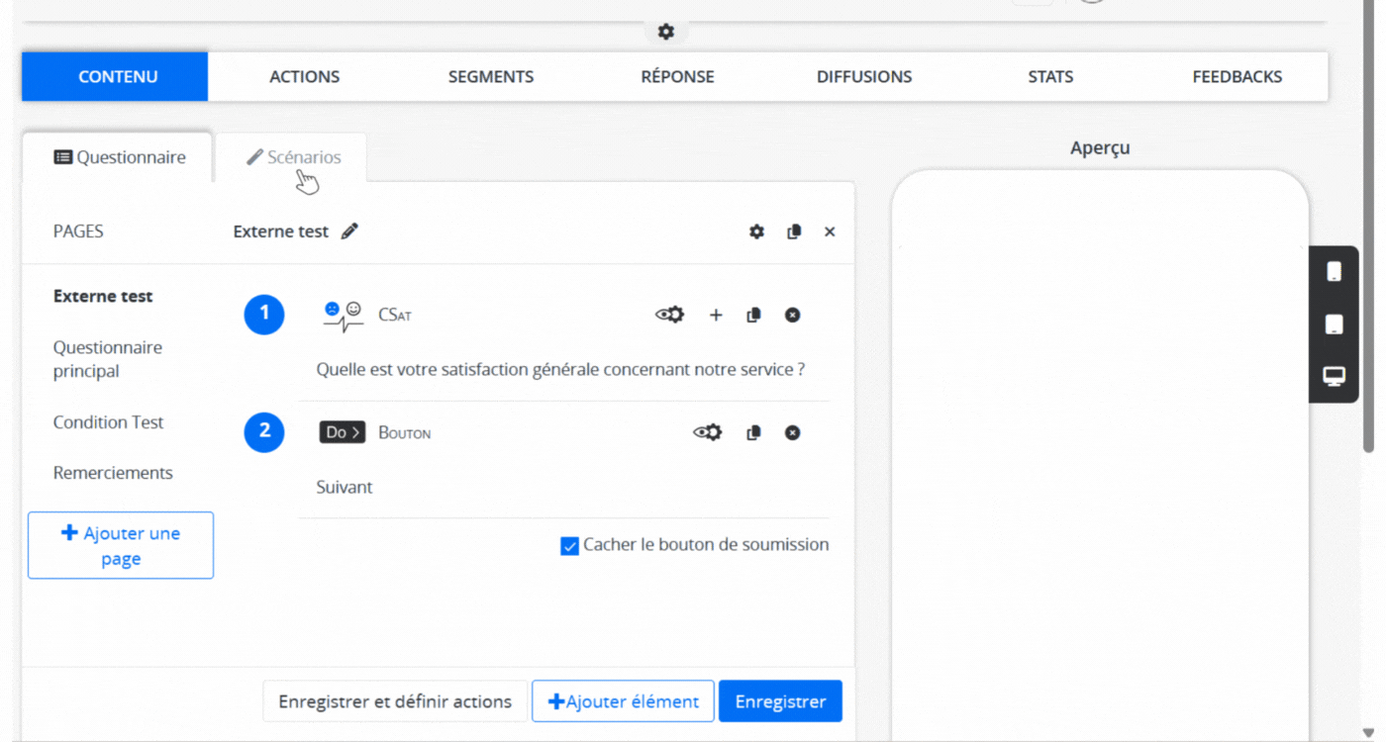The image size is (1386, 742).
Task: Click the Enregistrer button
Action: pos(779,701)
